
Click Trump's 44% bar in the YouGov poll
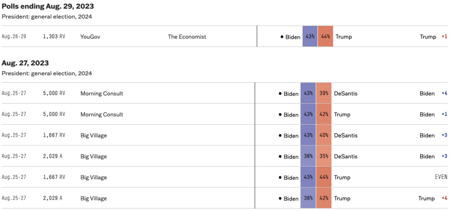coord(325,37)
